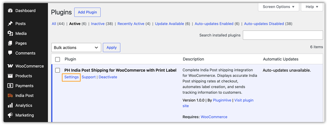328x125 pixels.
Task: Click the Pages icon in sidebar
Action: 10,43
